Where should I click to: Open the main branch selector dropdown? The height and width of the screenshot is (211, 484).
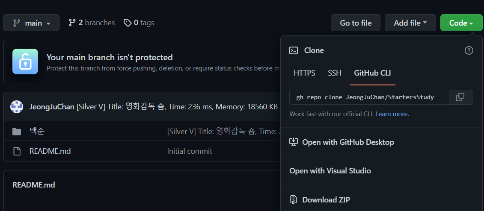pyautogui.click(x=32, y=23)
